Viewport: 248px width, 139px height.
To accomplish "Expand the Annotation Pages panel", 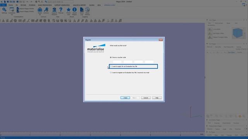I will (207, 120).
